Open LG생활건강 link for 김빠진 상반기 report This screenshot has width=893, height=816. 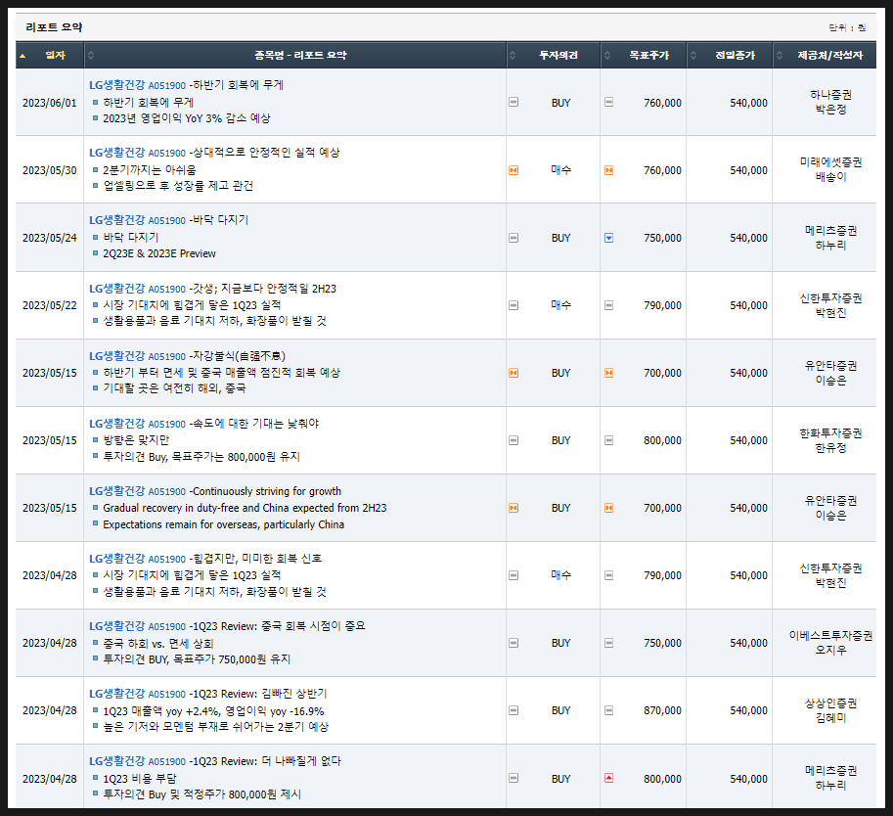point(116,694)
